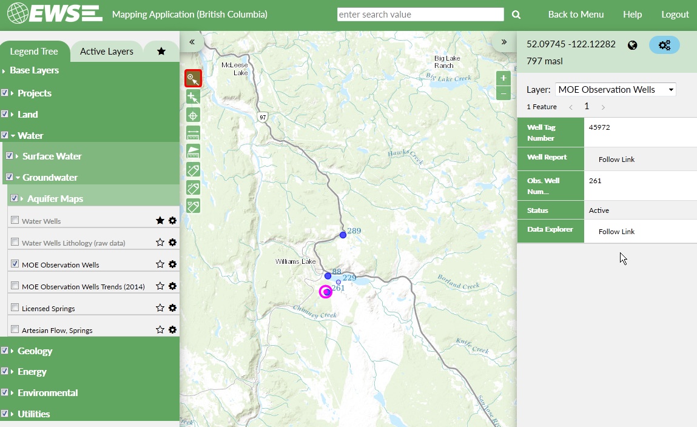The width and height of the screenshot is (697, 427).
Task: Collapse the left legend panel
Action: tap(192, 42)
